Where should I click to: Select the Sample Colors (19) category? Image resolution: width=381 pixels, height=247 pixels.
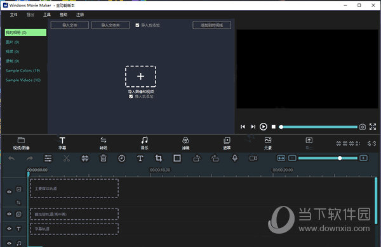point(23,70)
